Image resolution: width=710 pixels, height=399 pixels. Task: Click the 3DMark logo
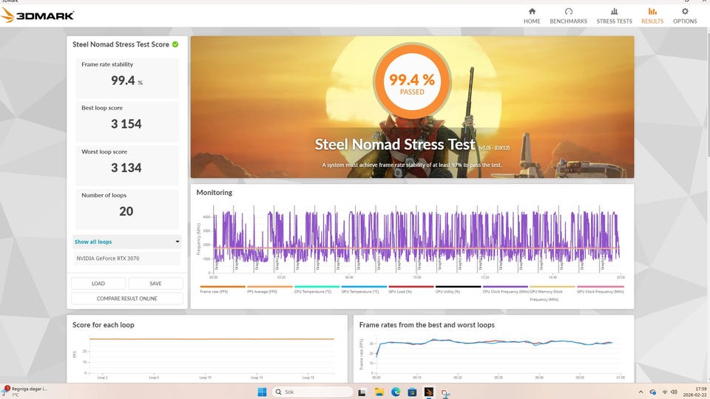(x=38, y=15)
